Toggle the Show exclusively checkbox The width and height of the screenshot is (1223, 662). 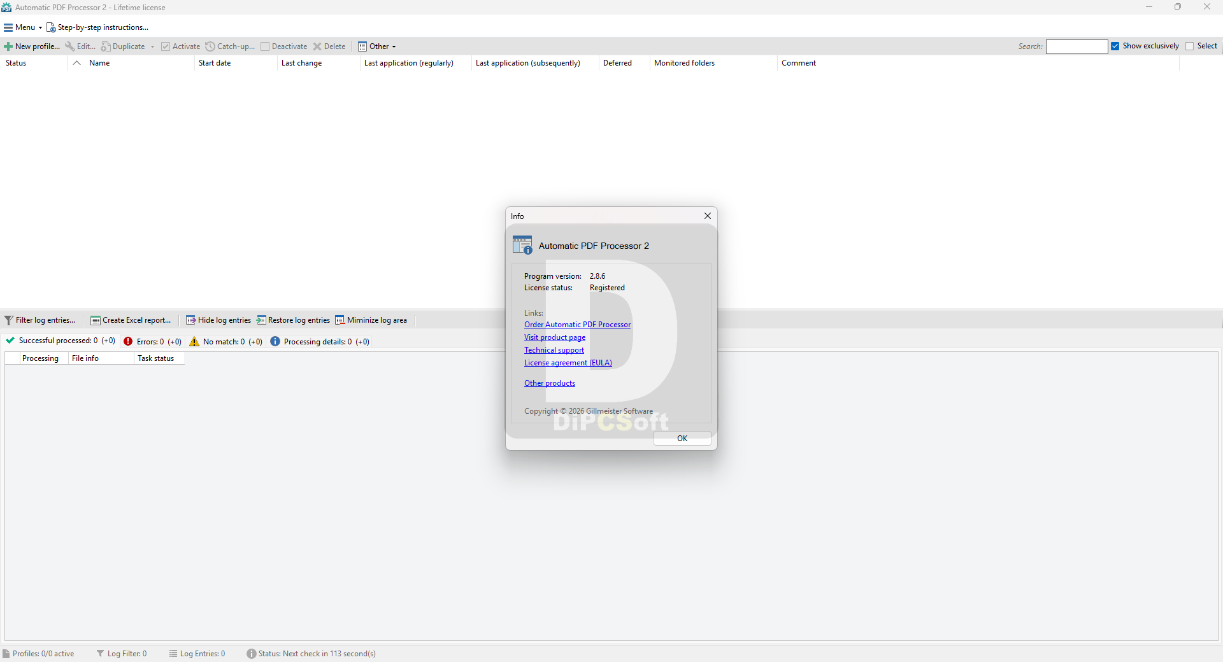coord(1115,46)
